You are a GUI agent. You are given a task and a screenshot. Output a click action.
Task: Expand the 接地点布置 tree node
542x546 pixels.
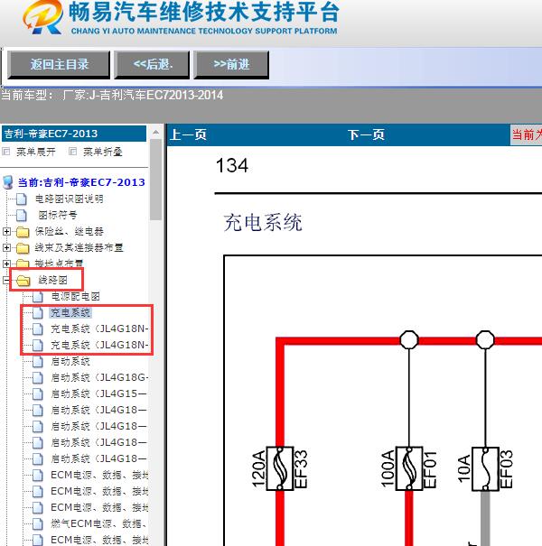click(x=6, y=264)
